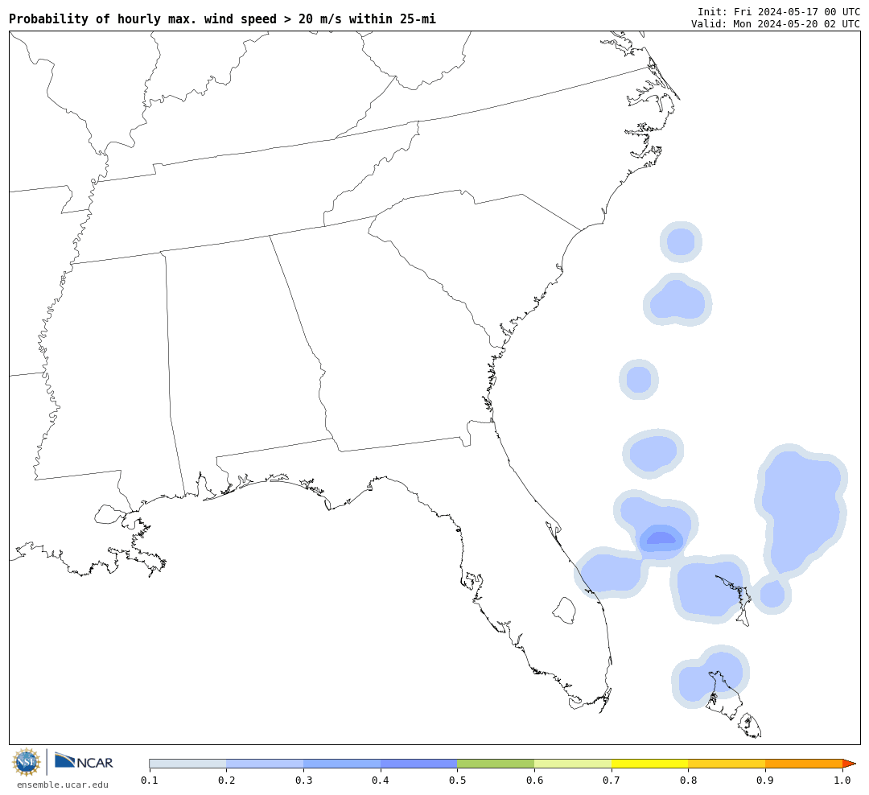Click the 0.3–0.4 blue colorbar segment

pyautogui.click(x=342, y=764)
